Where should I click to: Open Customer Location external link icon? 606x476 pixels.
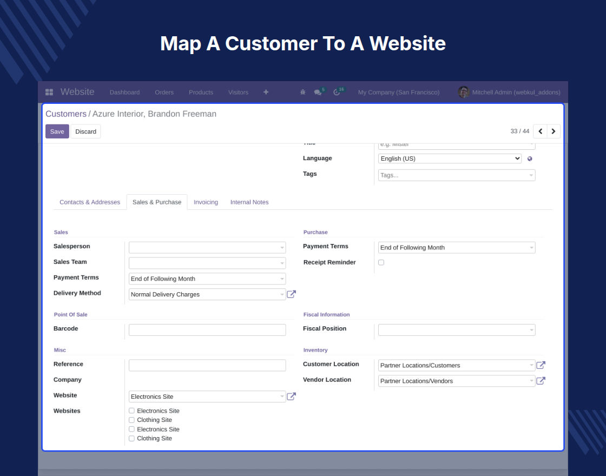541,365
